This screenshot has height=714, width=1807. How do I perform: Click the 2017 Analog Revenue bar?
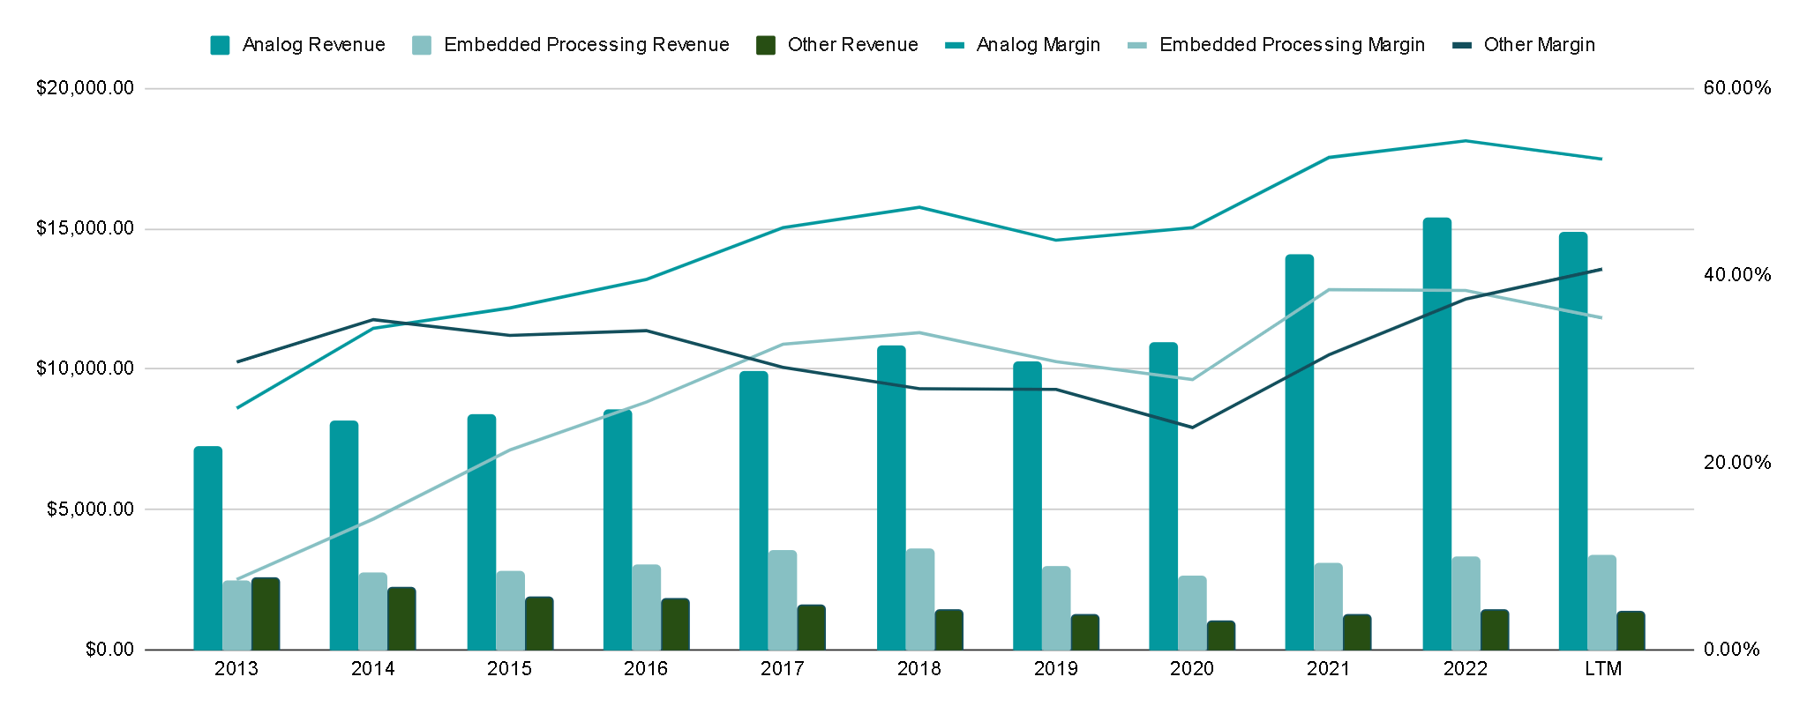click(x=754, y=510)
